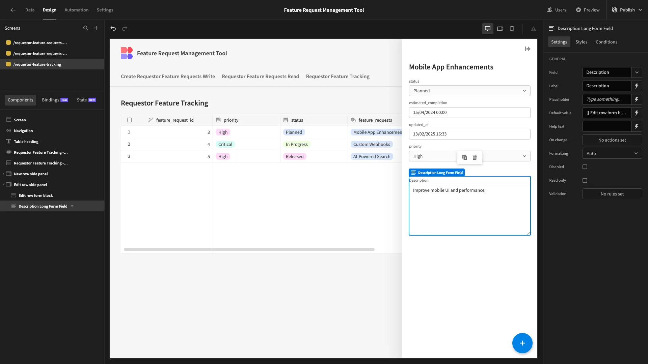Click the Budibase logo in the app header
This screenshot has width=648, height=364.
[127, 53]
